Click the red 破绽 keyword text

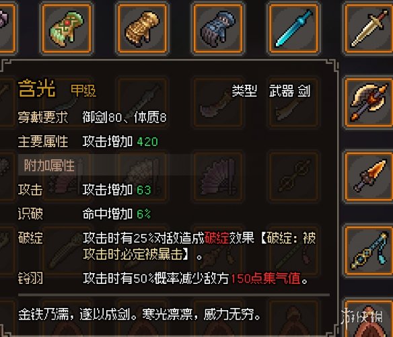click(x=217, y=237)
